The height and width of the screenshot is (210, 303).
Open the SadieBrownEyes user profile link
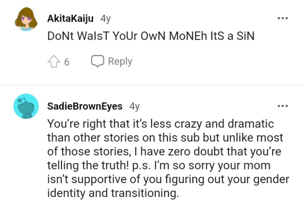pos(84,106)
